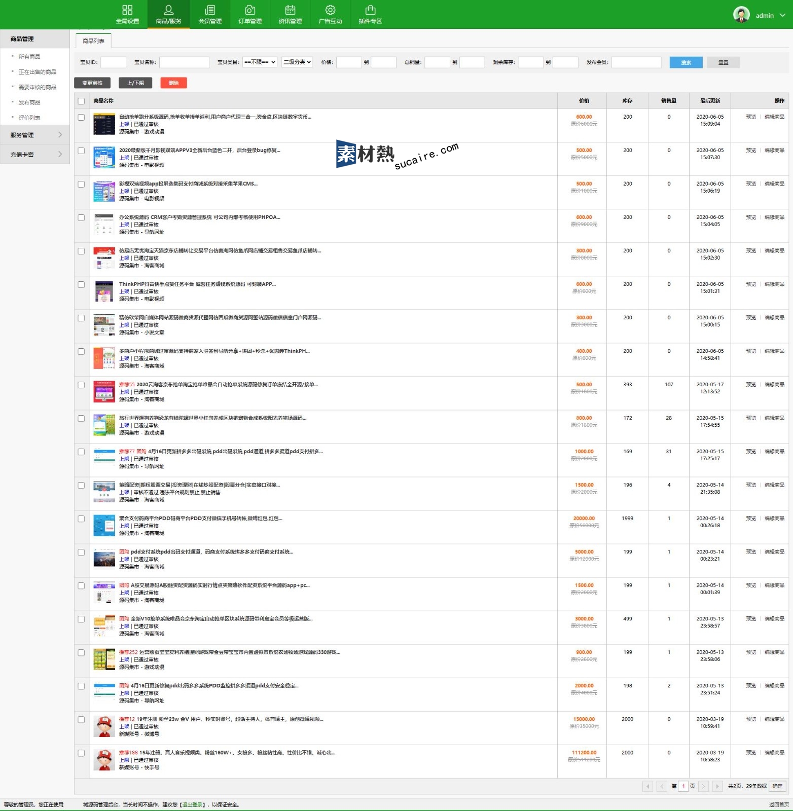Open the 宝贝类目 ==不限== dropdown
The width and height of the screenshot is (793, 811).
point(260,62)
